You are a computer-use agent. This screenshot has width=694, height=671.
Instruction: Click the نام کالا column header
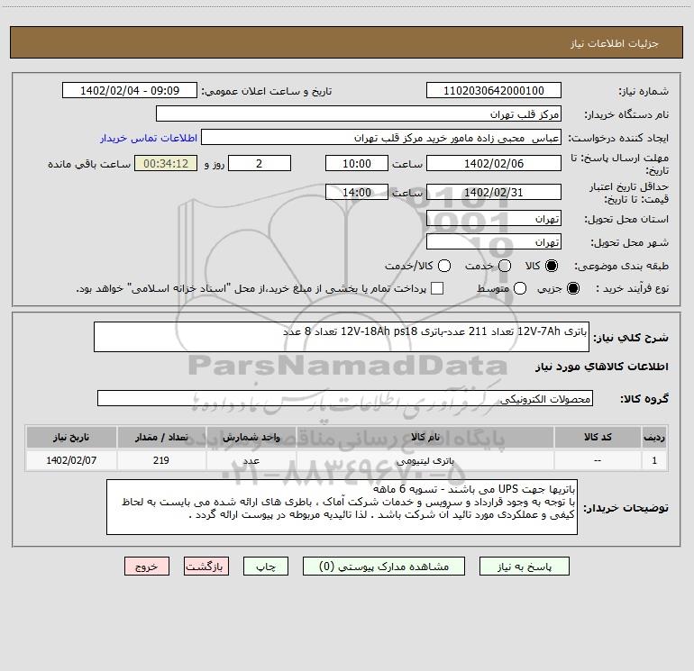coord(425,437)
